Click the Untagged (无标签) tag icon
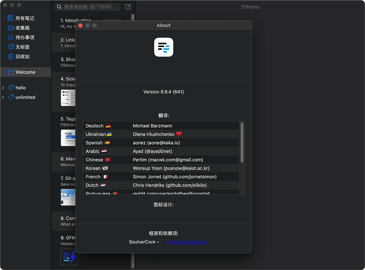365x270 pixels. (11, 47)
